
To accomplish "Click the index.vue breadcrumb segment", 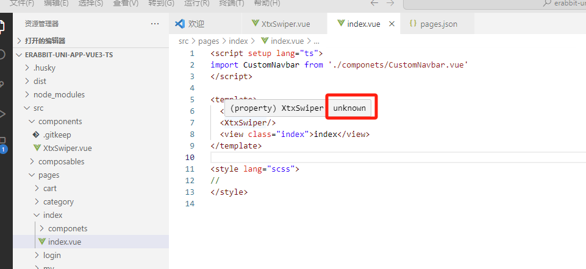I will 287,41.
